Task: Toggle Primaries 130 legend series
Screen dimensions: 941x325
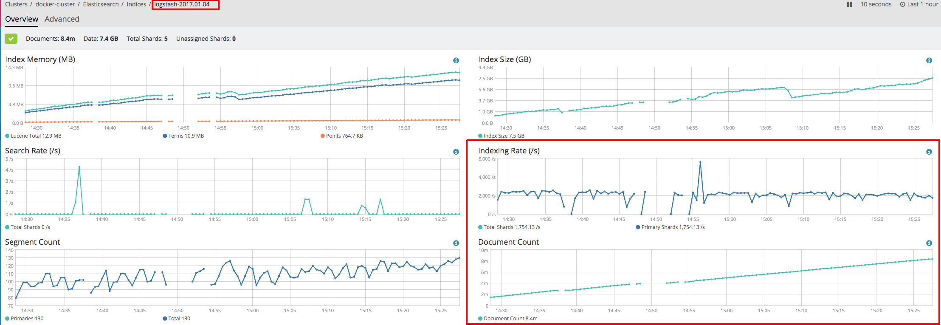Action: click(24, 319)
